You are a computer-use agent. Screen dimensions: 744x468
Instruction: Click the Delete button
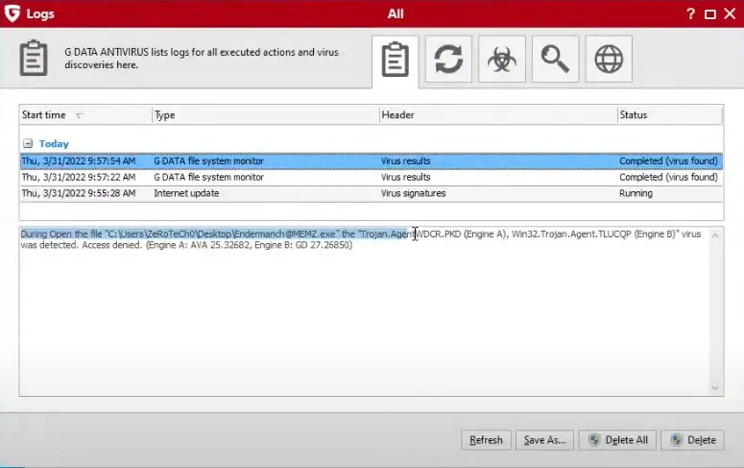pyautogui.click(x=693, y=440)
